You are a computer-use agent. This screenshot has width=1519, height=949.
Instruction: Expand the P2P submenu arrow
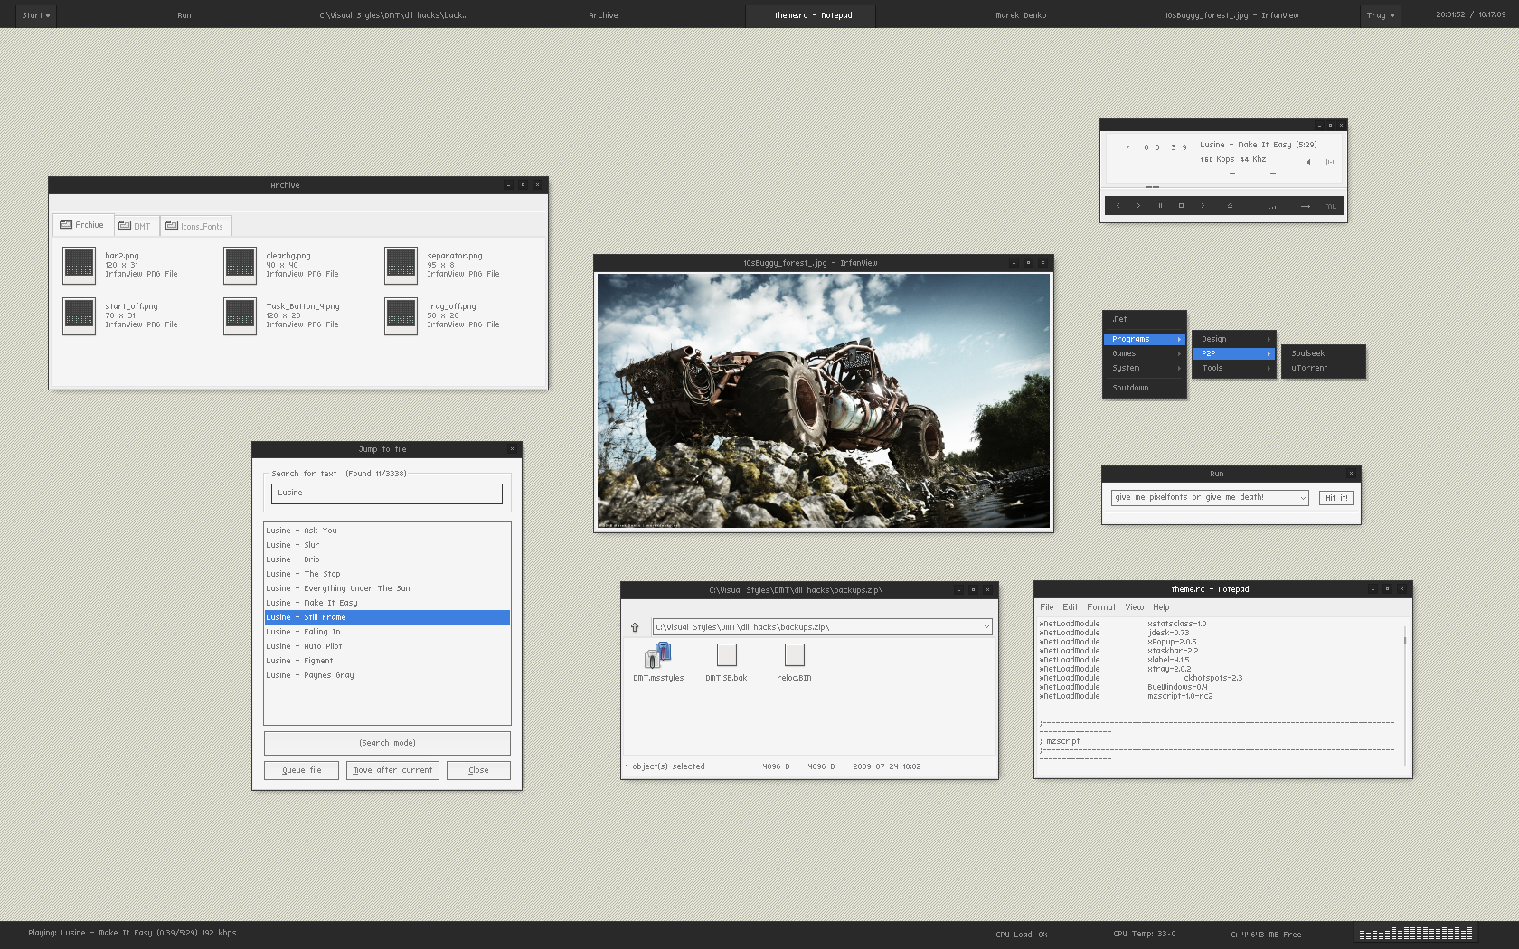coord(1269,353)
